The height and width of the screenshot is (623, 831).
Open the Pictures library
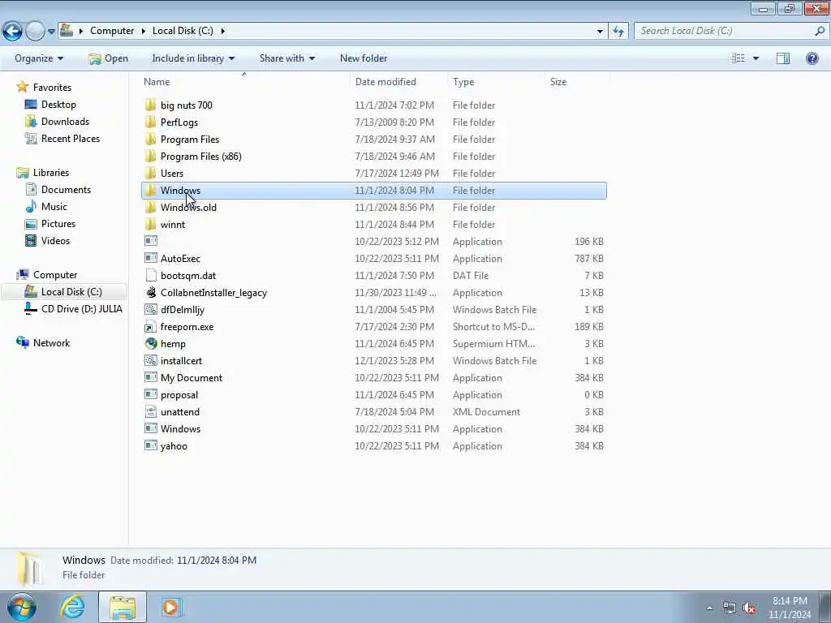[x=58, y=224]
